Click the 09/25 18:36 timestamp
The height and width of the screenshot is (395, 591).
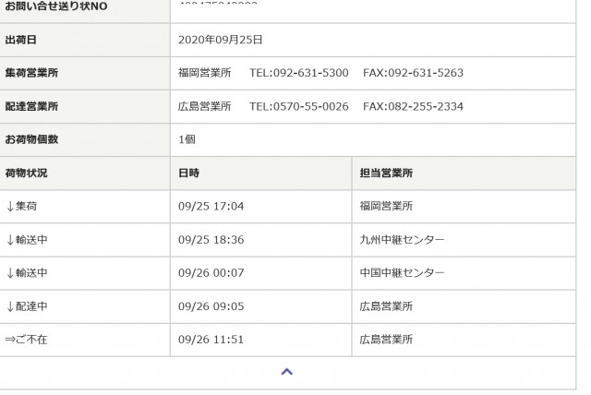tap(211, 240)
